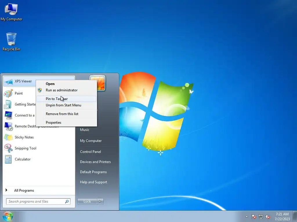The height and width of the screenshot is (222, 297).
Task: Click the Sticky Notes icon
Action: 8,137
